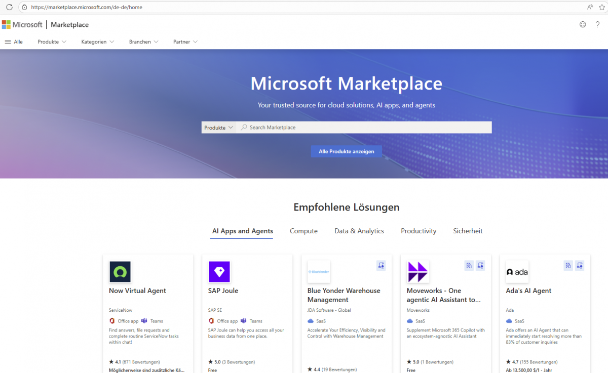Expand the Produkte navigation dropdown
This screenshot has width=608, height=373.
(x=52, y=42)
